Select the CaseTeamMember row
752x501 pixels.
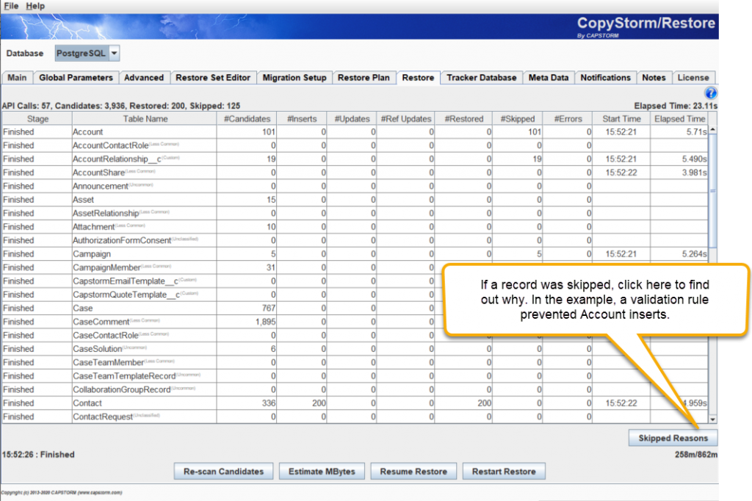coord(355,362)
